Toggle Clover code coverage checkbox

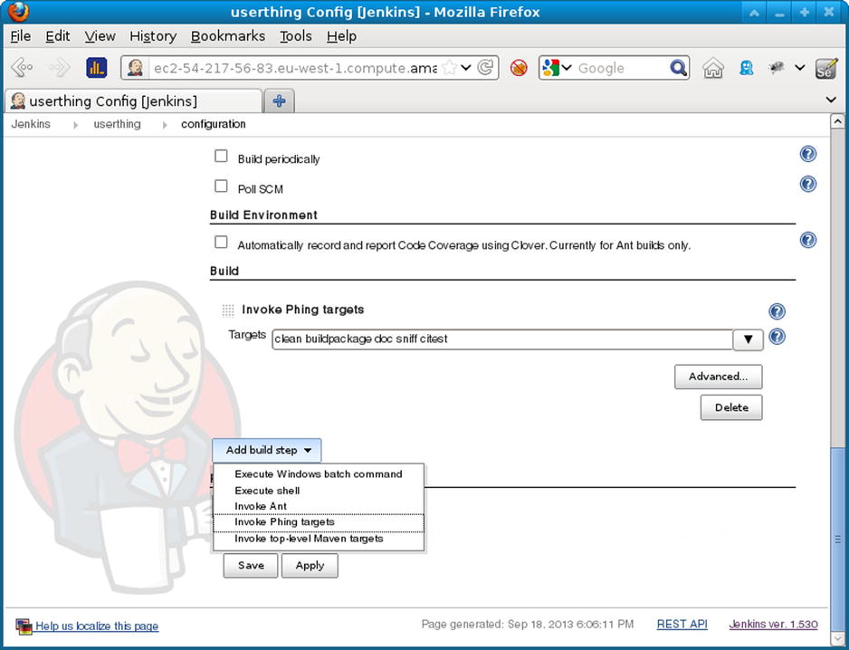[x=221, y=242]
